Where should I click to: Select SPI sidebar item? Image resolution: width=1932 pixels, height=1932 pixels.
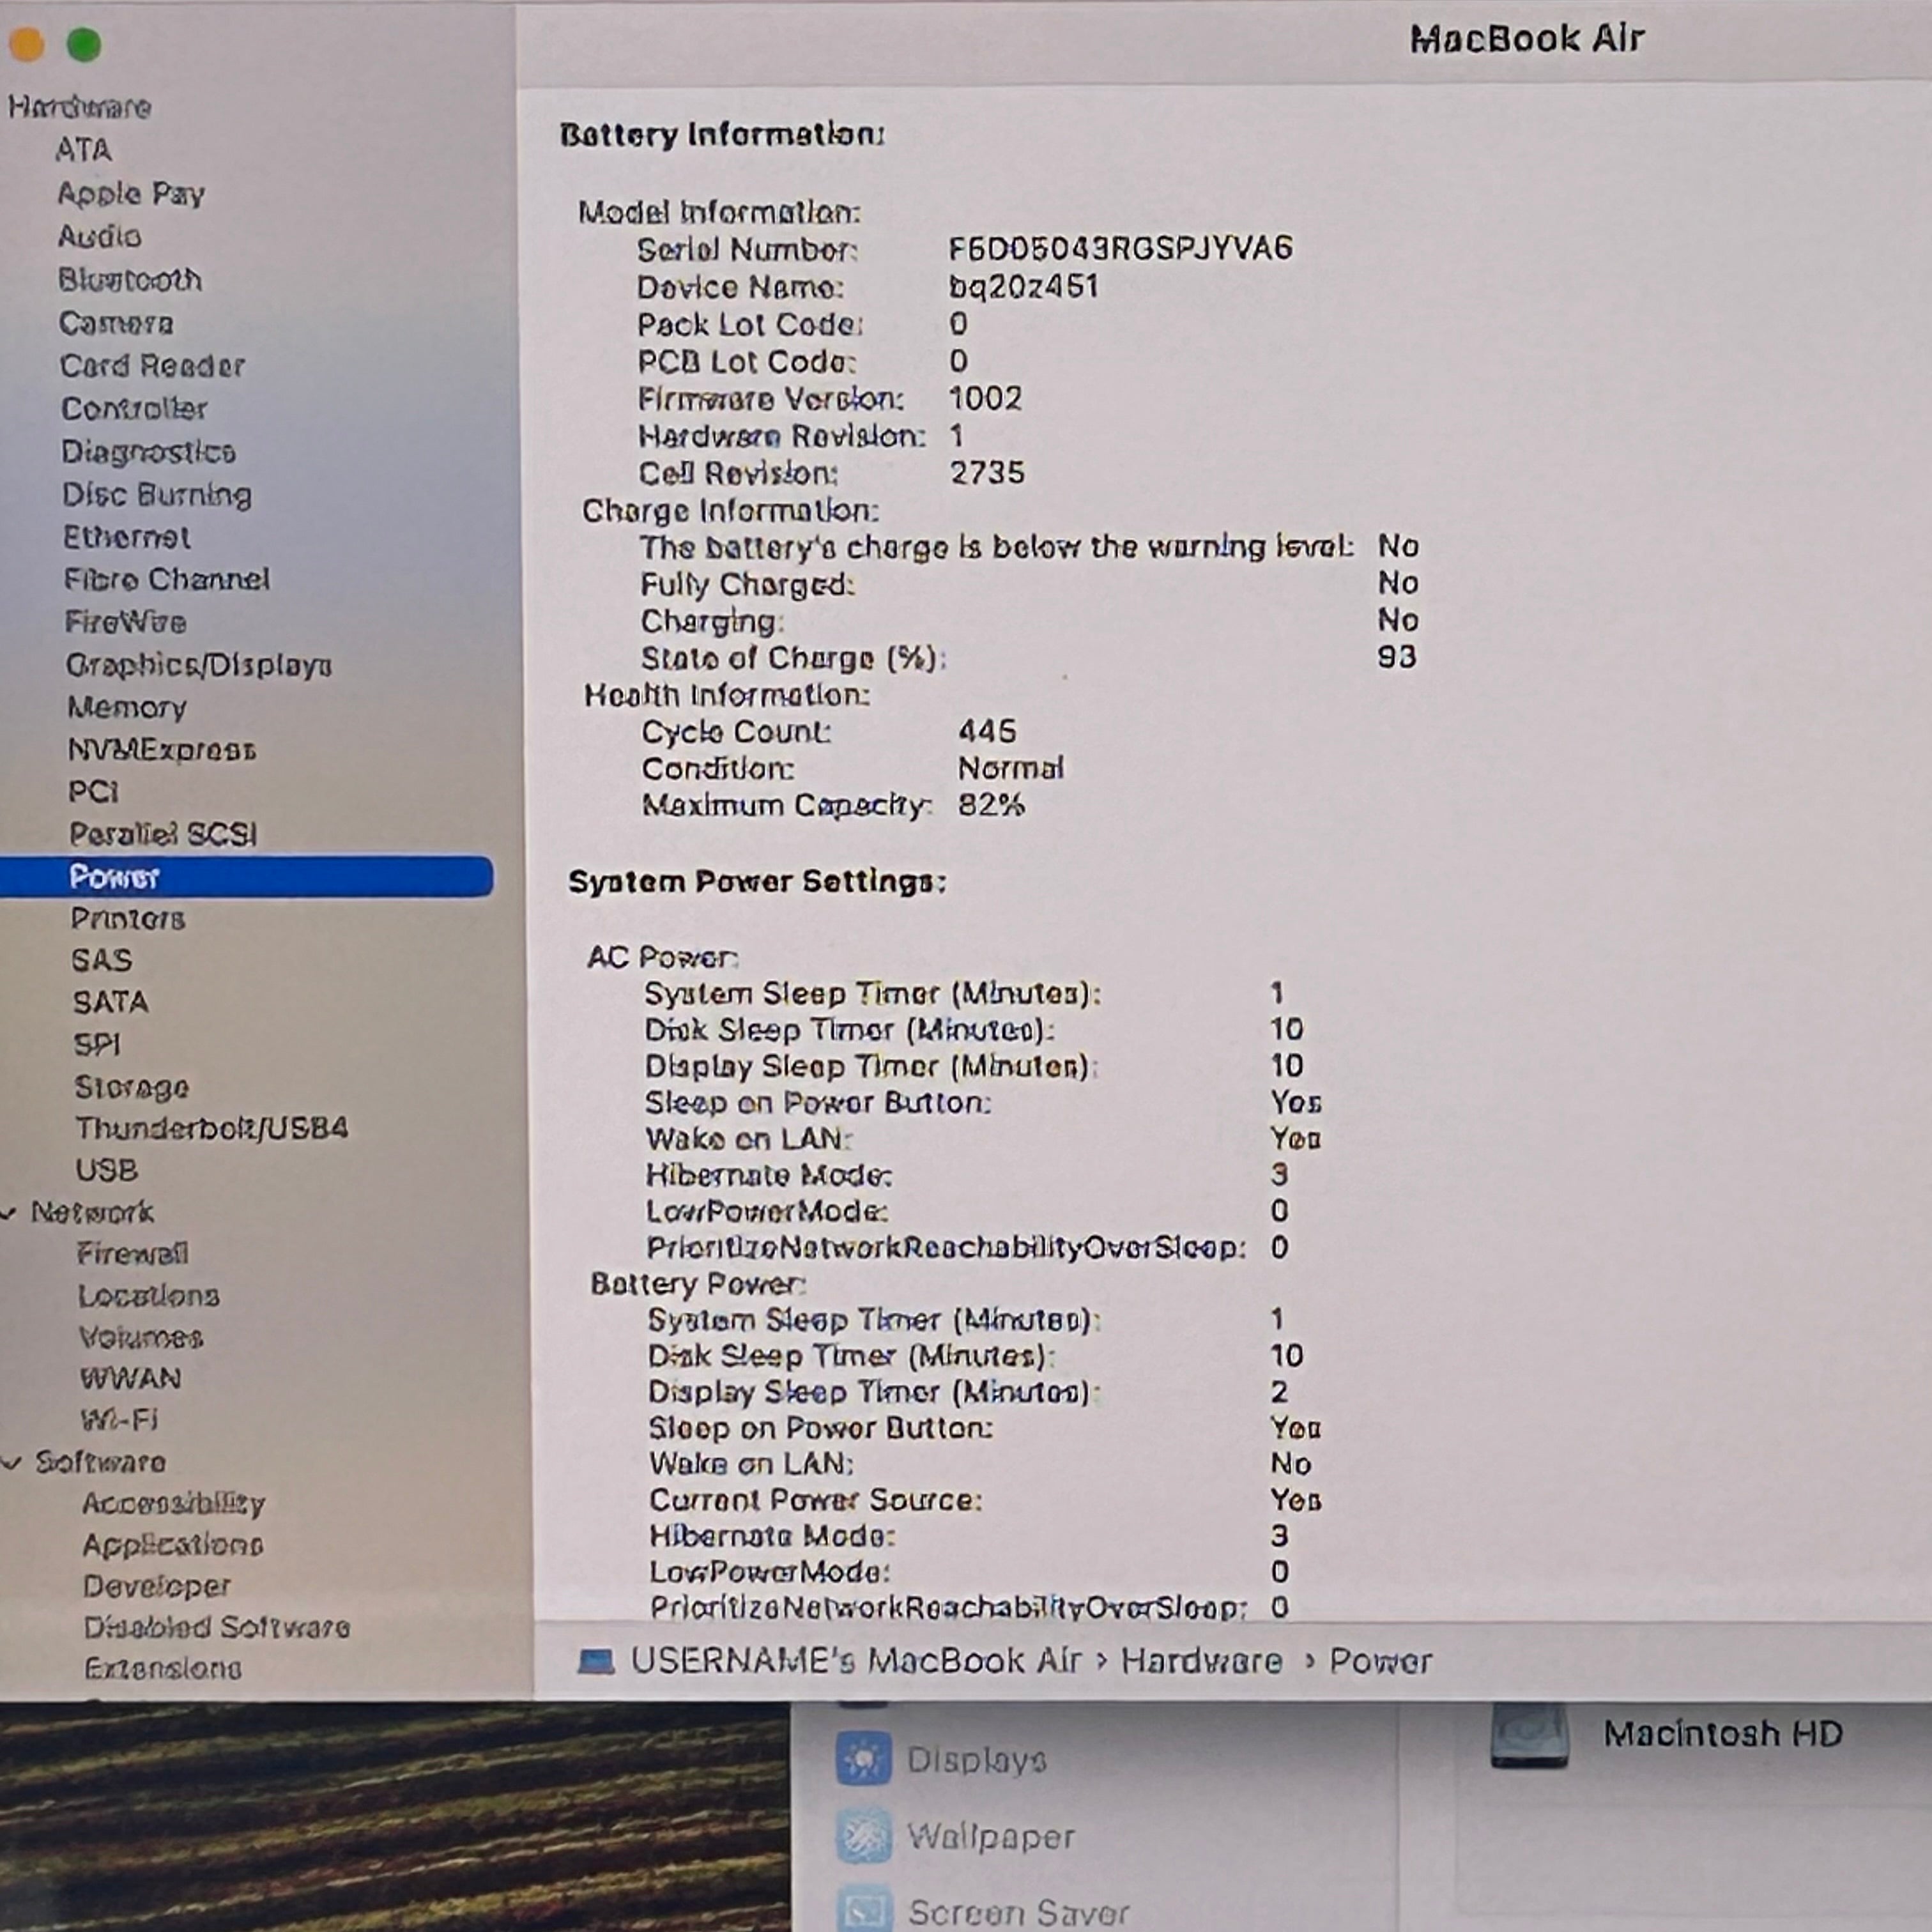[x=97, y=1044]
